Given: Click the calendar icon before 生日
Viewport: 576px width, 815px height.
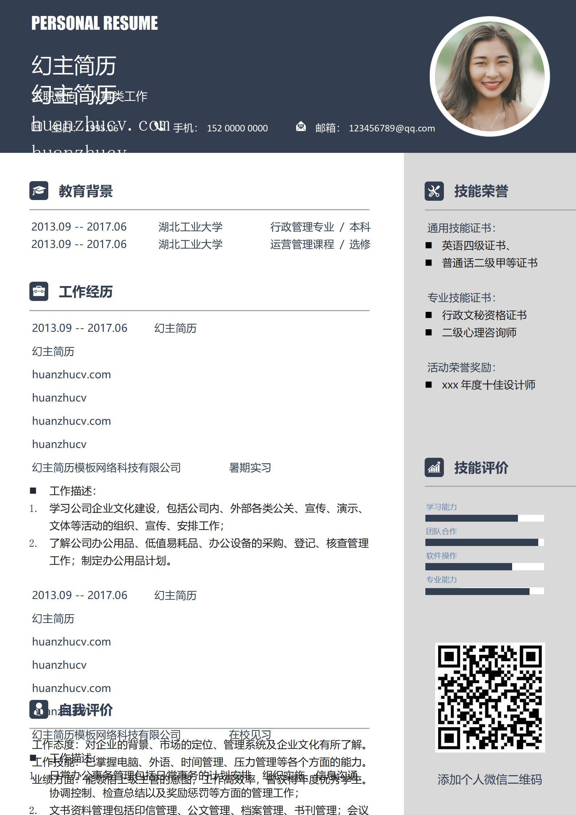Looking at the screenshot, I should point(37,127).
